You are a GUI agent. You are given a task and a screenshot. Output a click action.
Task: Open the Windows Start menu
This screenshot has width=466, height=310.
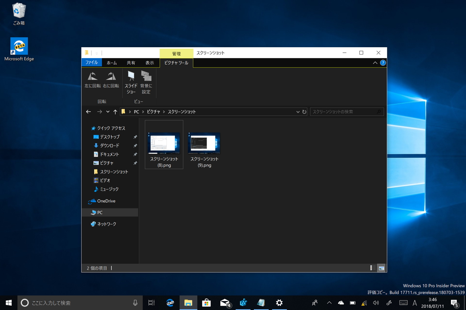(x=9, y=303)
